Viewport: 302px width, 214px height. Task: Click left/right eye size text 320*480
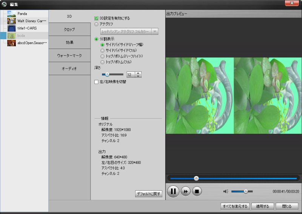(x=134, y=163)
